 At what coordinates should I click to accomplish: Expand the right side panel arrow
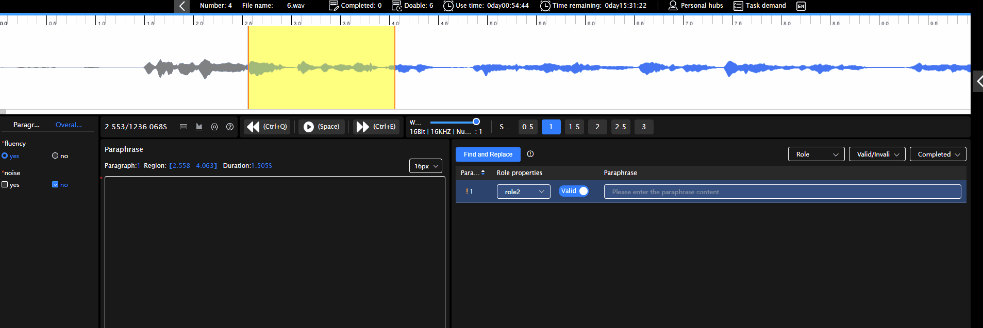coord(978,81)
